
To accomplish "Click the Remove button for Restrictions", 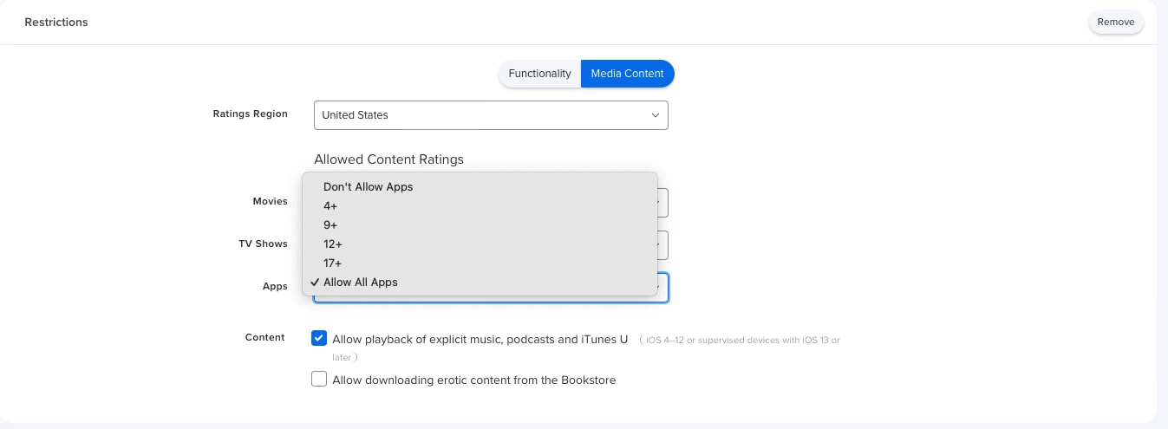I will pyautogui.click(x=1116, y=23).
